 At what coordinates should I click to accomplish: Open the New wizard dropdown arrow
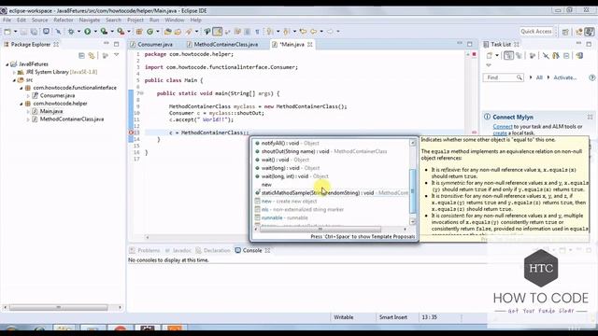coord(15,32)
